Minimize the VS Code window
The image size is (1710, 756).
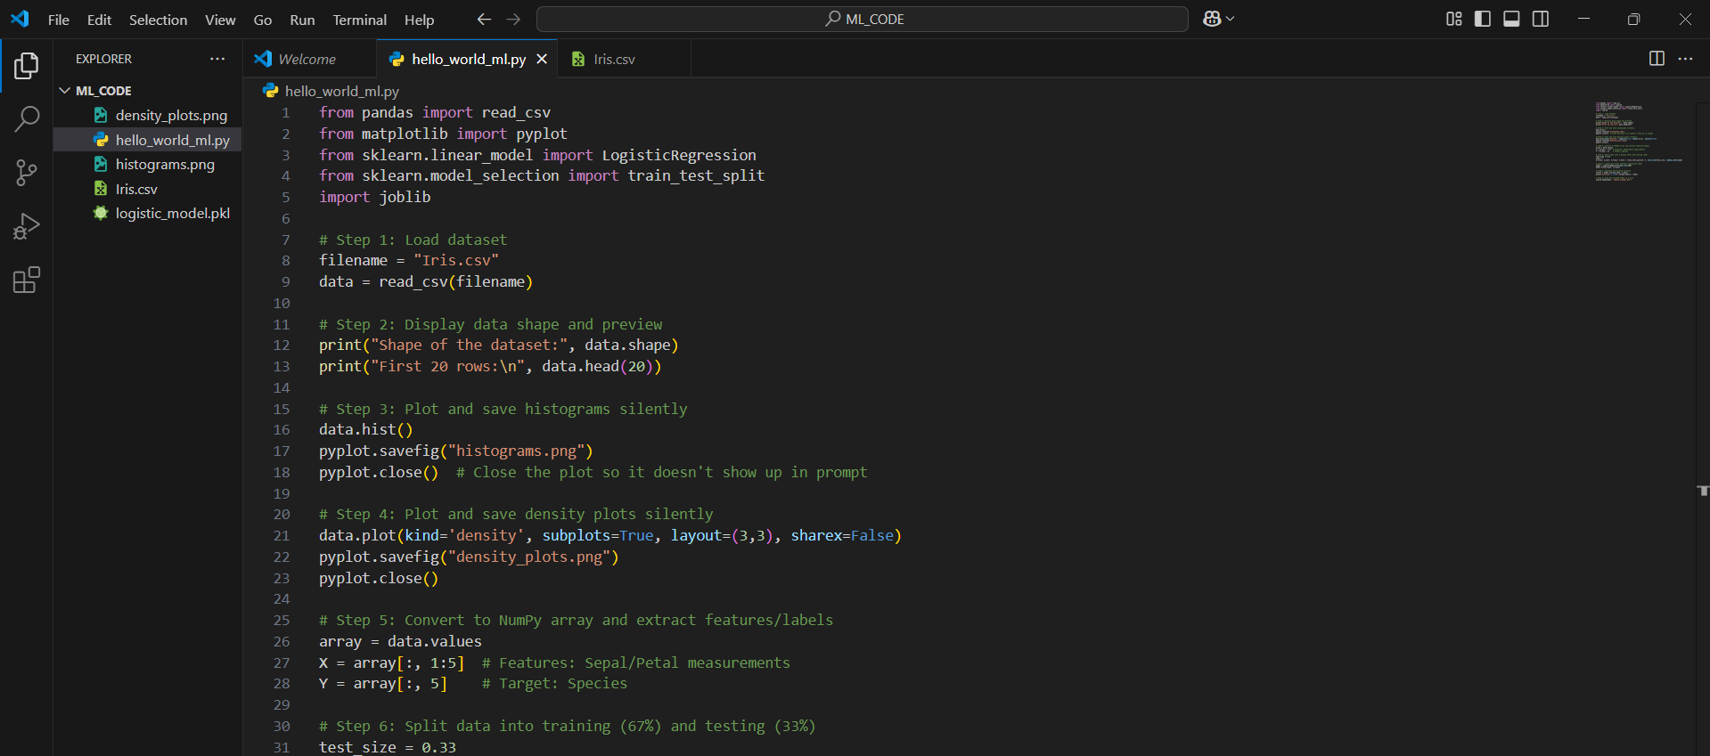click(1583, 19)
